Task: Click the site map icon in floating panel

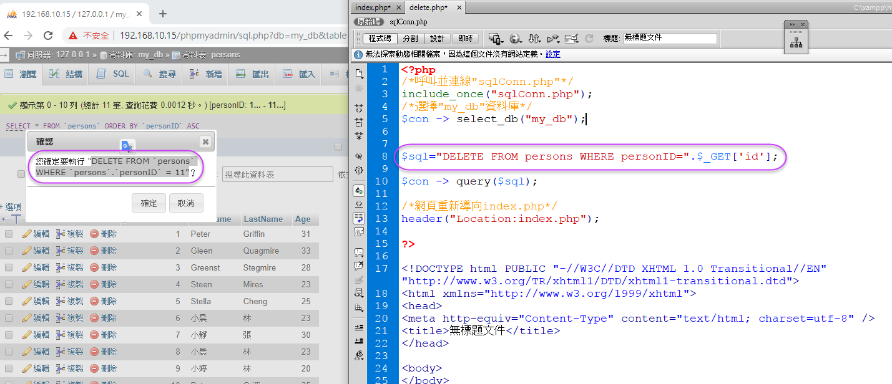Action: tap(796, 43)
